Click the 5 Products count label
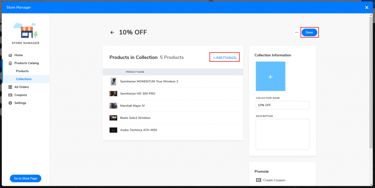Viewport: 375px width, 188px height. (172, 57)
